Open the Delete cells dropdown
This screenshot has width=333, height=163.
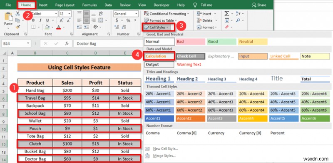click(207, 20)
